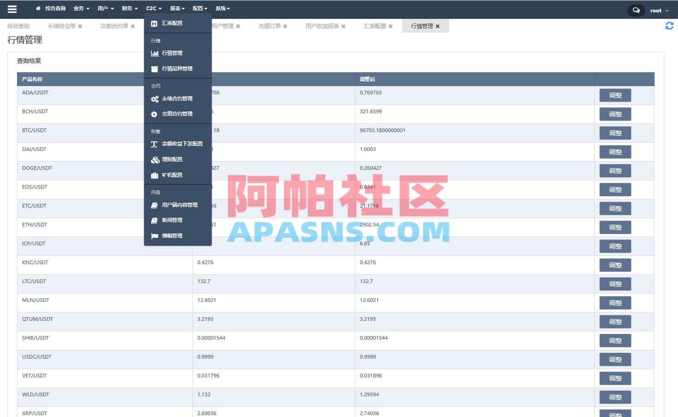The image size is (678, 417).
Task: Open 横幅管理 via its flag icon
Action: tap(154, 236)
